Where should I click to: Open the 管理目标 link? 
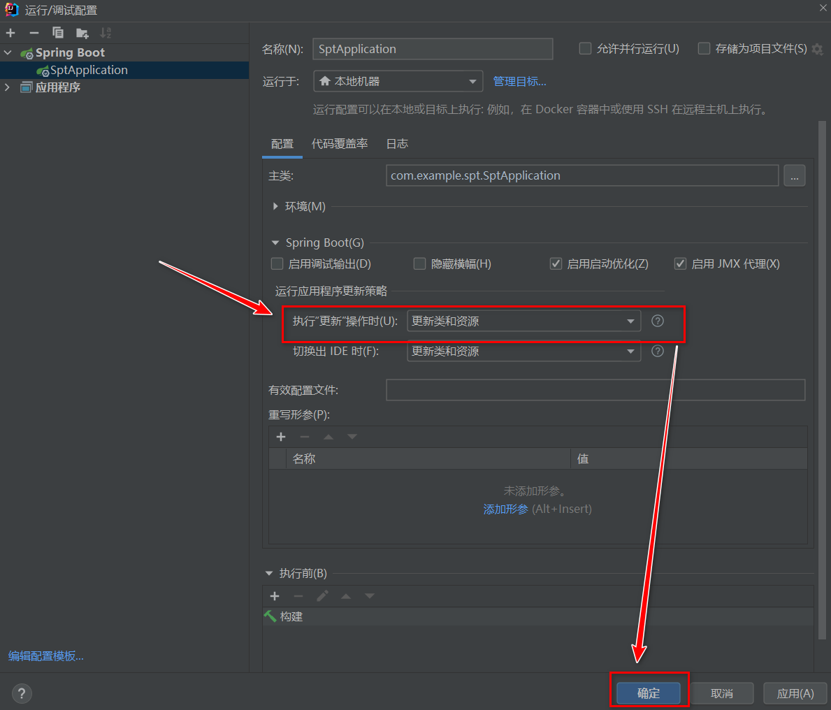519,82
